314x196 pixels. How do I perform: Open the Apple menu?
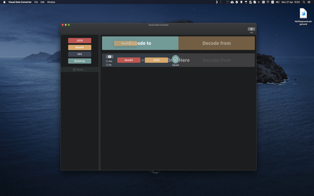tap(4, 2)
